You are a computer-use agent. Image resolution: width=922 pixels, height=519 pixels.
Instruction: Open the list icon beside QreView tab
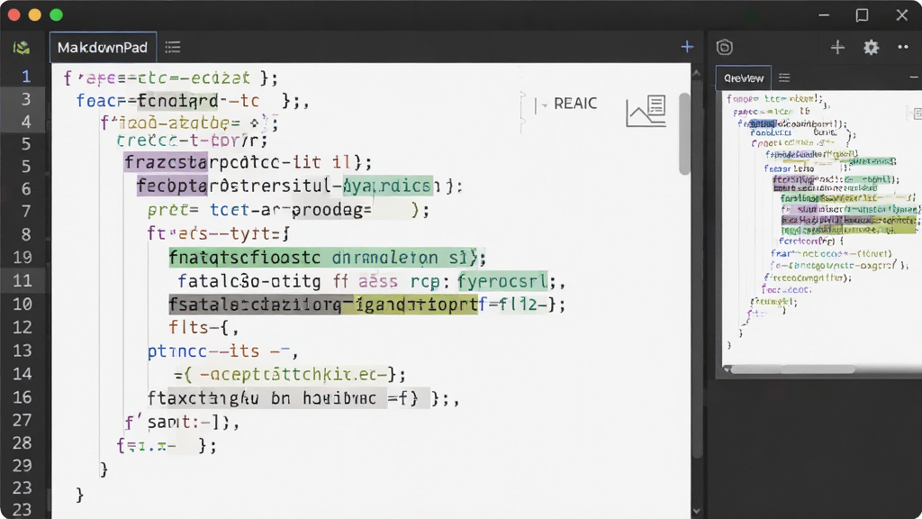click(x=784, y=77)
